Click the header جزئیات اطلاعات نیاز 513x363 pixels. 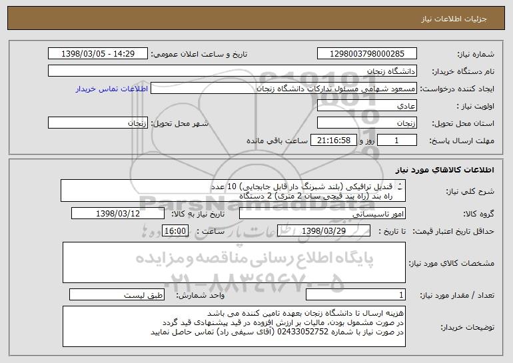pyautogui.click(x=454, y=19)
